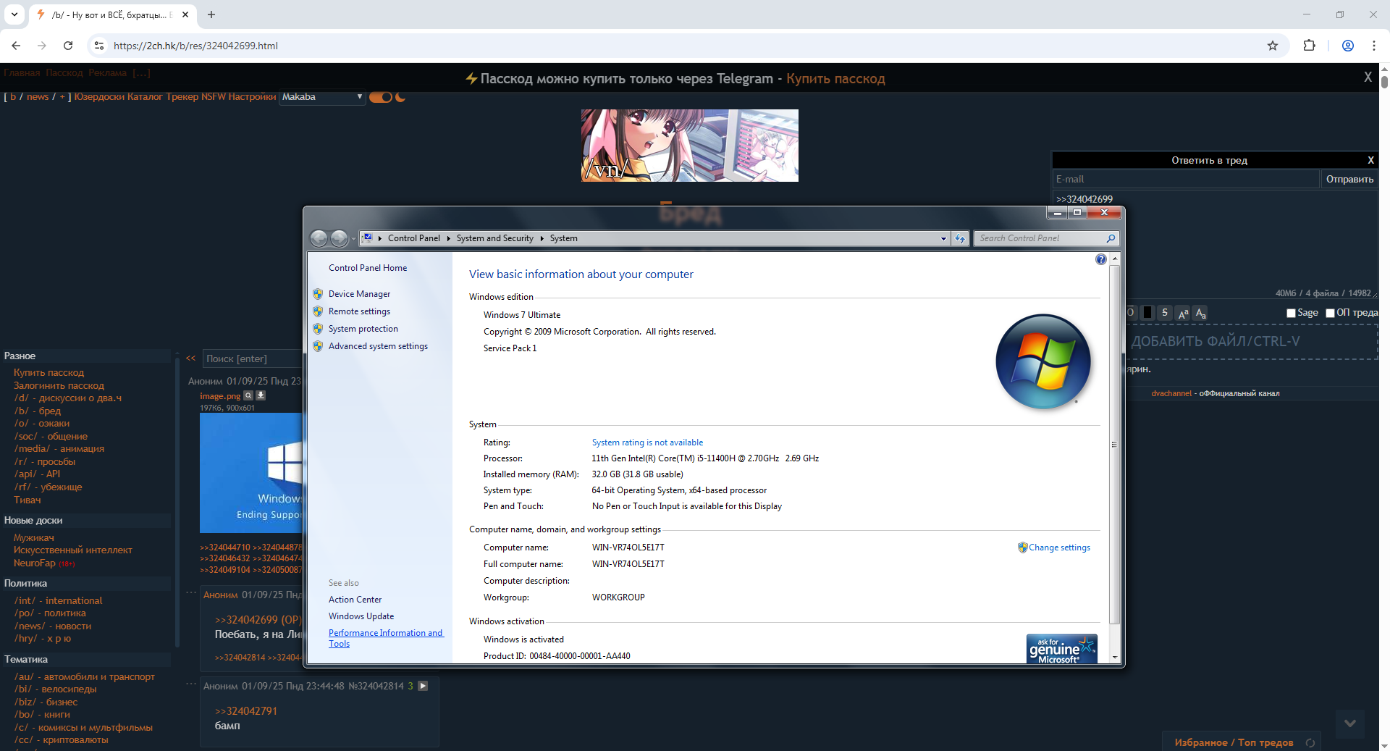This screenshot has width=1390, height=751.
Task: Click the refresh icon in Control Panel address bar
Action: 960,238
